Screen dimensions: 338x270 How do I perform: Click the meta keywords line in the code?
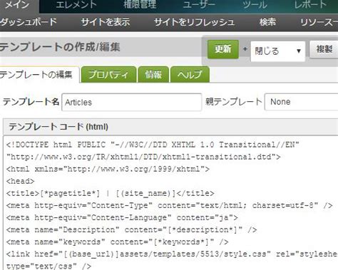(117, 242)
